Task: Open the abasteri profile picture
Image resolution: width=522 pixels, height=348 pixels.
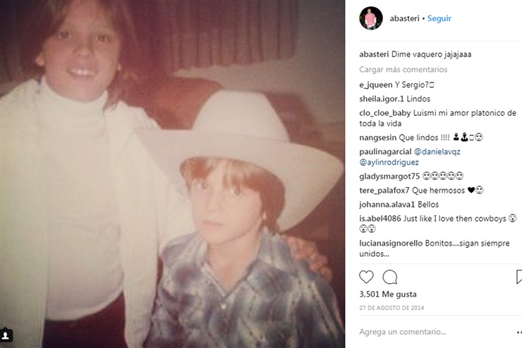Action: point(371,18)
